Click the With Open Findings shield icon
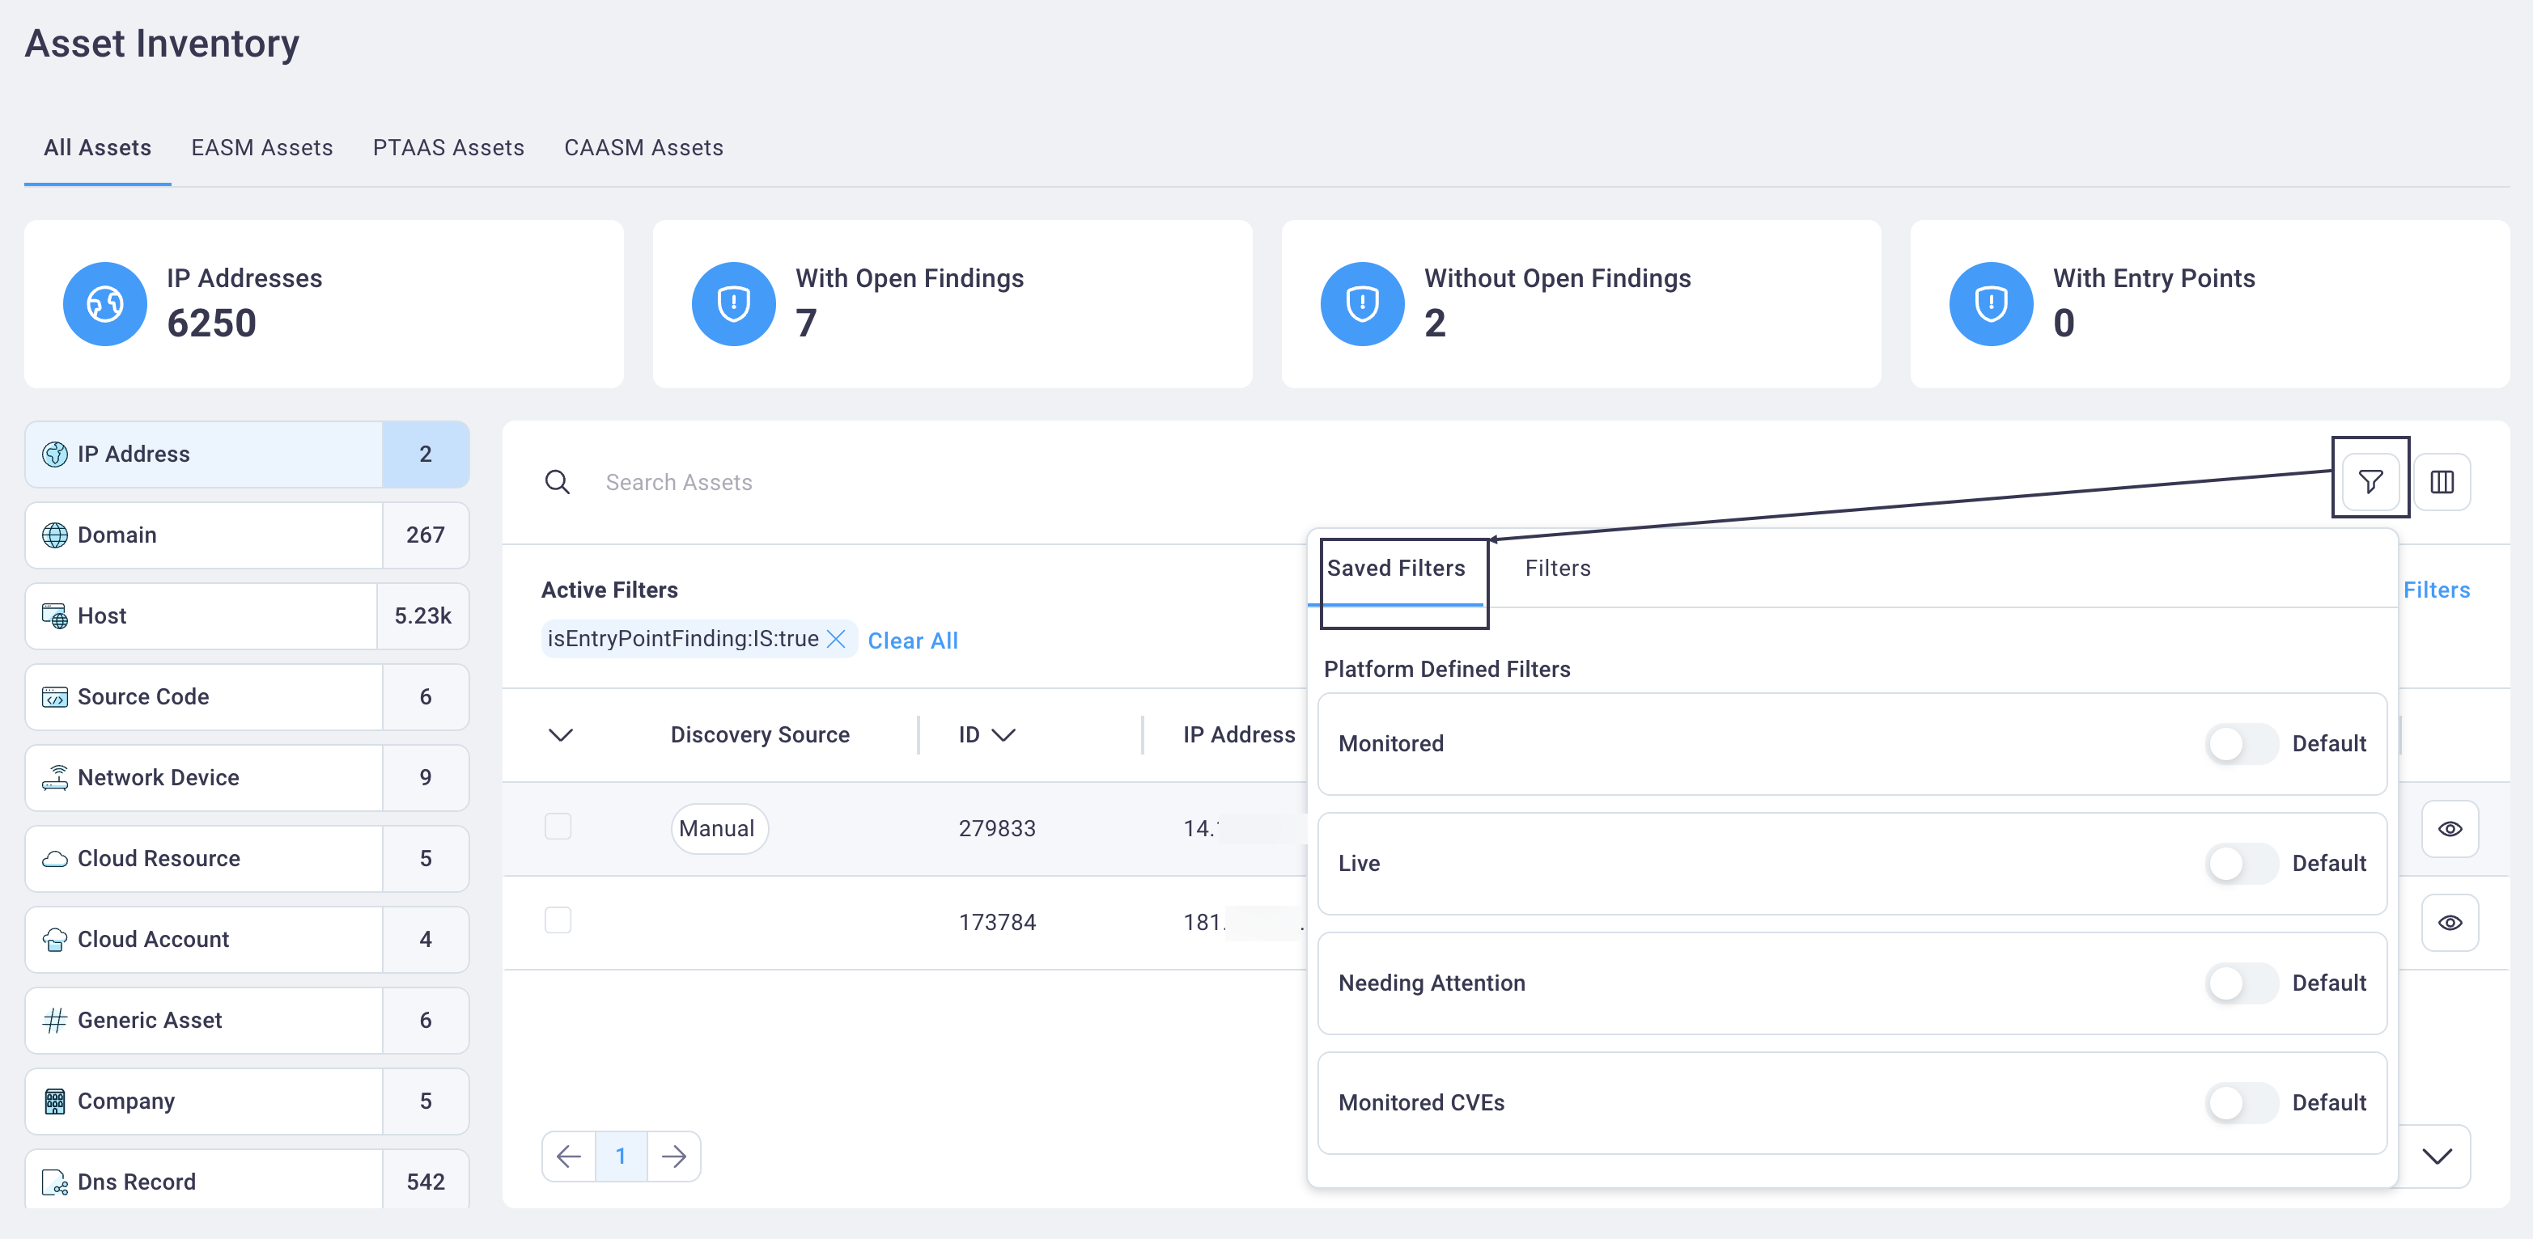Image resolution: width=2533 pixels, height=1239 pixels. 733,303
